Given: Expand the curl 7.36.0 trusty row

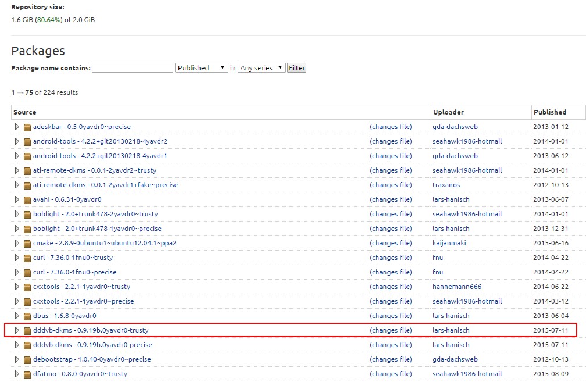Looking at the screenshot, I should [x=17, y=258].
